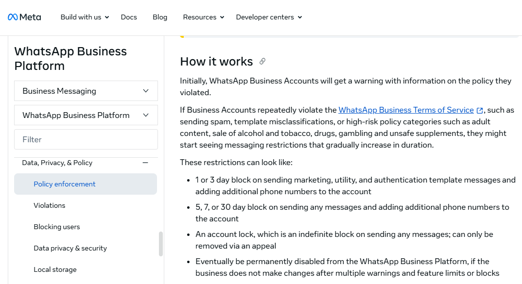This screenshot has height=284, width=522.
Task: Open the Docs page
Action: [x=129, y=17]
